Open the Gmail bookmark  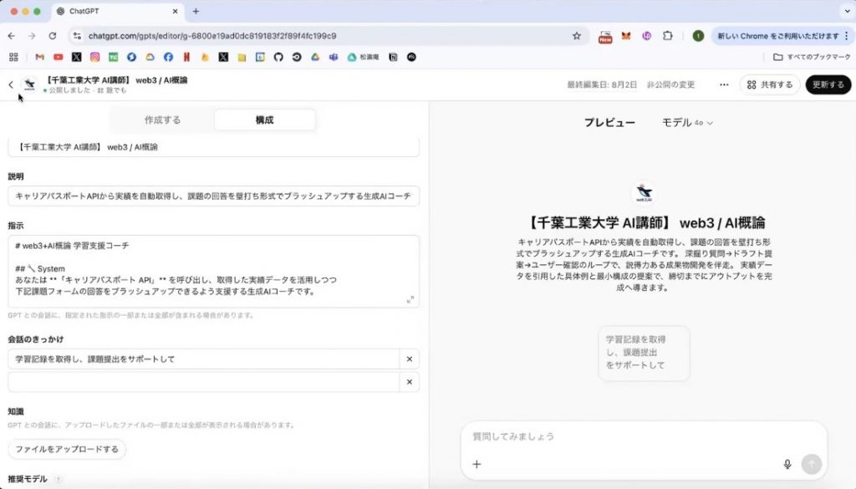tap(39, 57)
